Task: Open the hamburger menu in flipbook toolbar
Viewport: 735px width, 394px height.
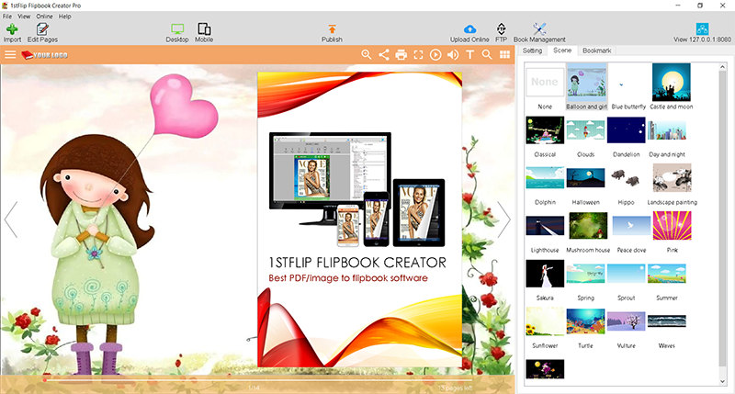Action: click(10, 55)
